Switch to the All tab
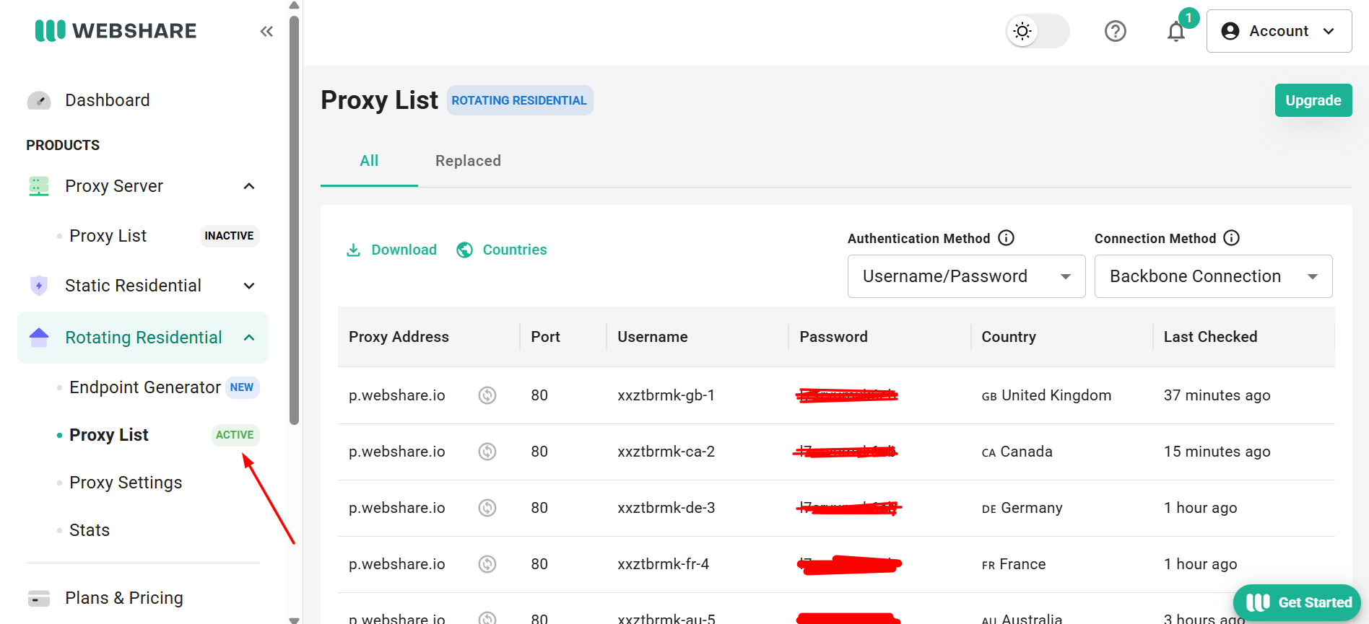The height and width of the screenshot is (624, 1369). click(369, 161)
